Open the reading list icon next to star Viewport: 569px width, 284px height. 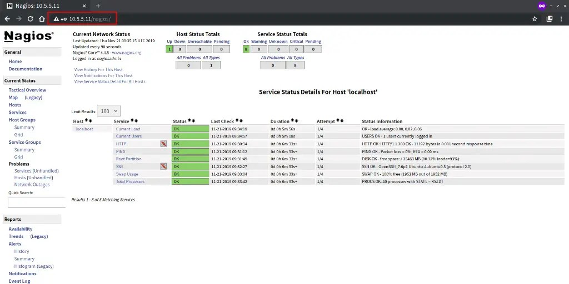(550, 19)
